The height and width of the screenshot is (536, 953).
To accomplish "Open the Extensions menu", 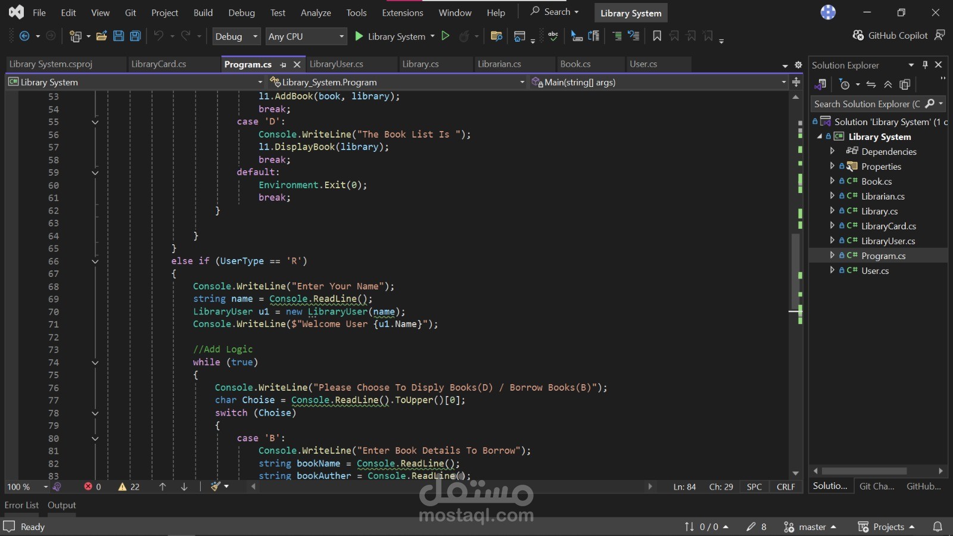I will [403, 13].
